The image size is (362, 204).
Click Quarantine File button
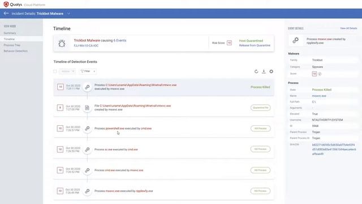[x=260, y=108]
